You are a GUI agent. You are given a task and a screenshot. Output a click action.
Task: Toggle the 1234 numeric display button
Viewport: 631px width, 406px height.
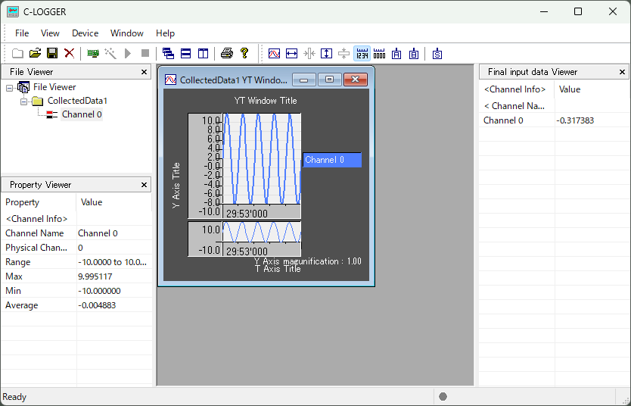click(362, 53)
